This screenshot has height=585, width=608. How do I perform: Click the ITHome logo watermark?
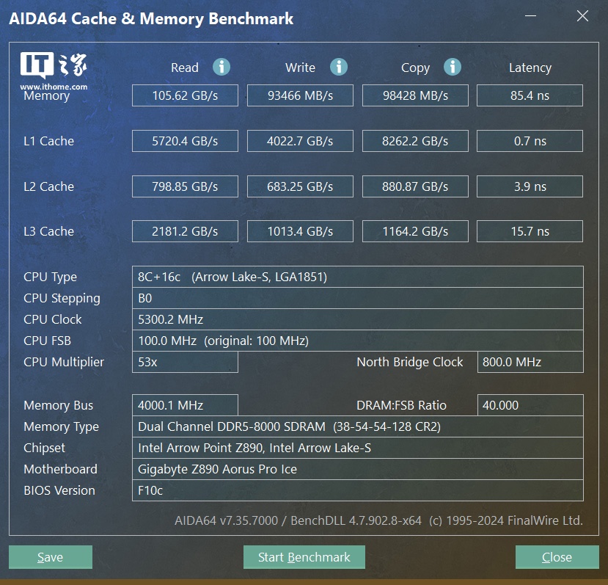(54, 71)
